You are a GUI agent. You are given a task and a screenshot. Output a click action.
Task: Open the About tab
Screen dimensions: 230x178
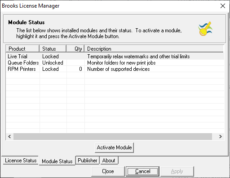click(x=109, y=161)
